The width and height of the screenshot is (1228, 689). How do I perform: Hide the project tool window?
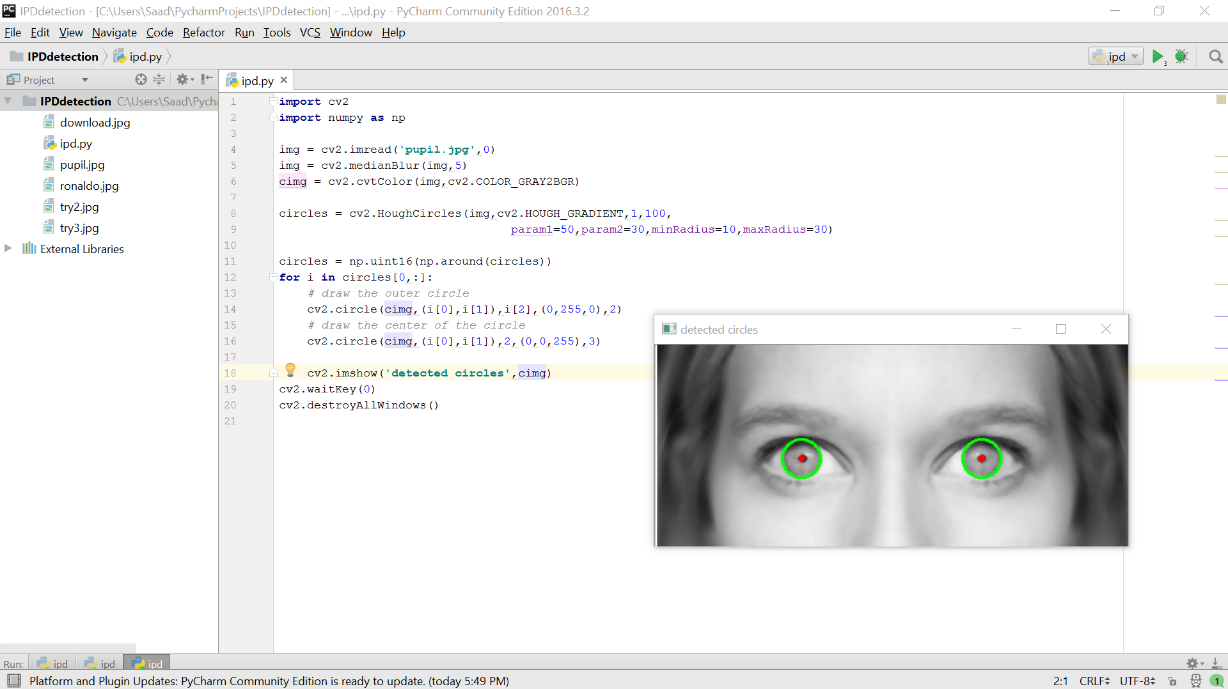pos(207,79)
